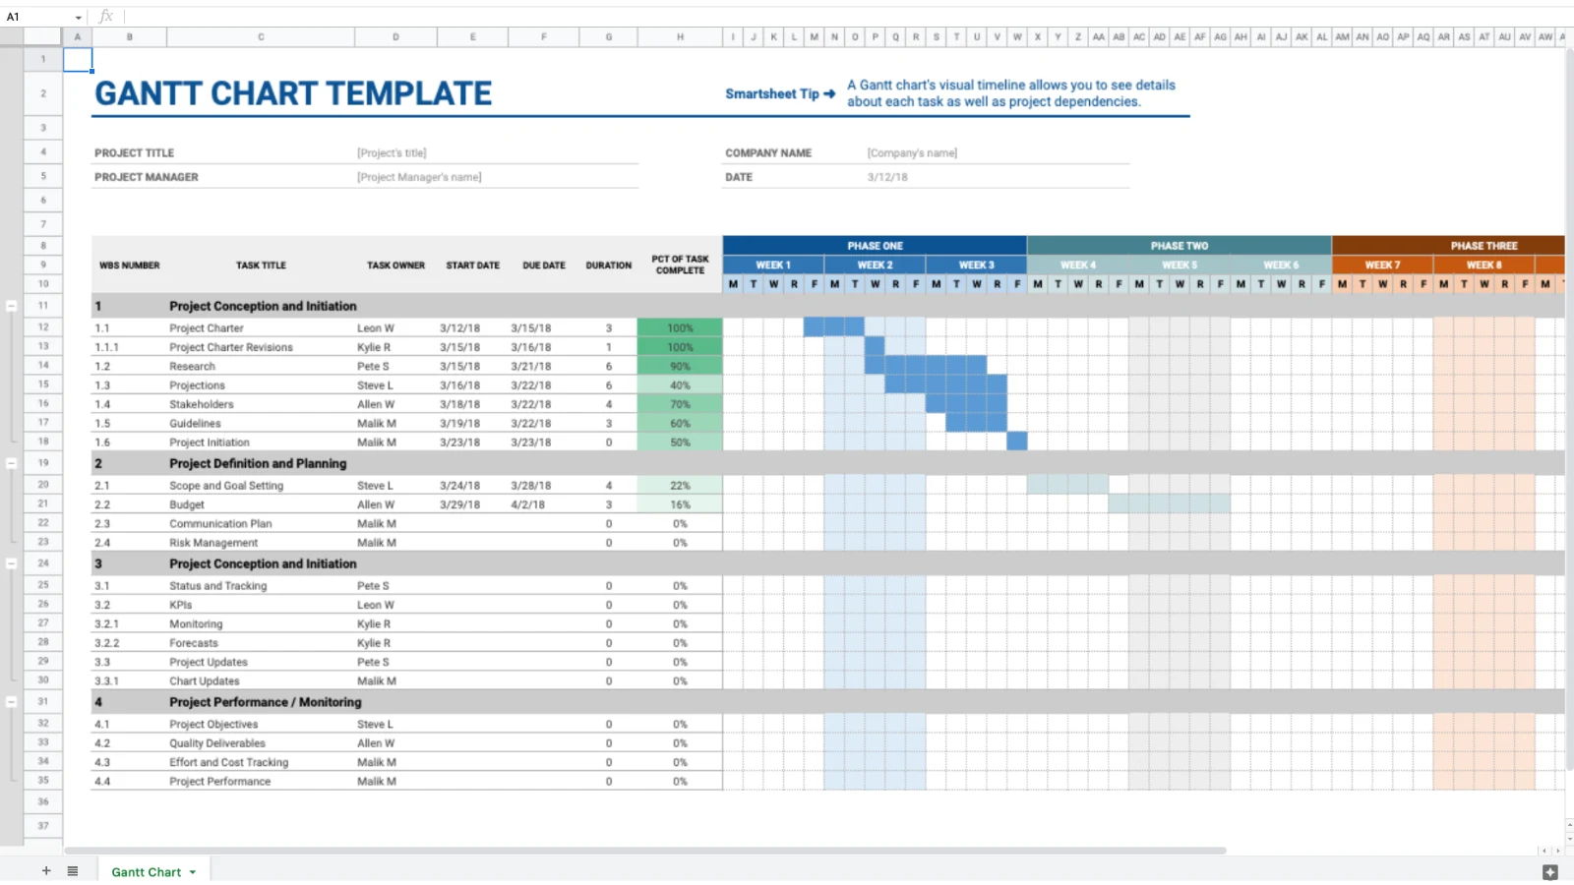Click the horizontal scrollbar
The width and height of the screenshot is (1574, 885).
coord(645,851)
